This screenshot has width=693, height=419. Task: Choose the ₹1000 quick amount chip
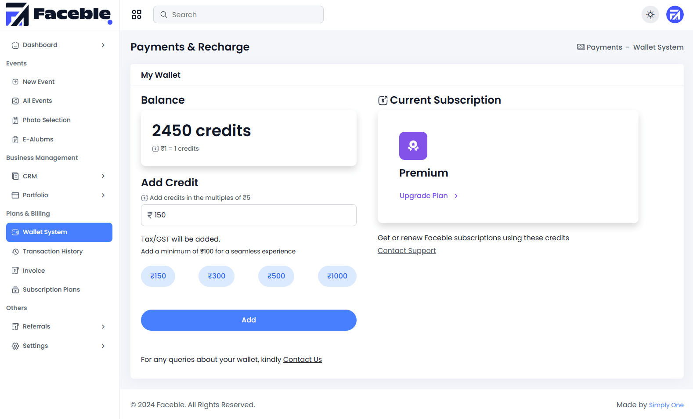click(337, 276)
